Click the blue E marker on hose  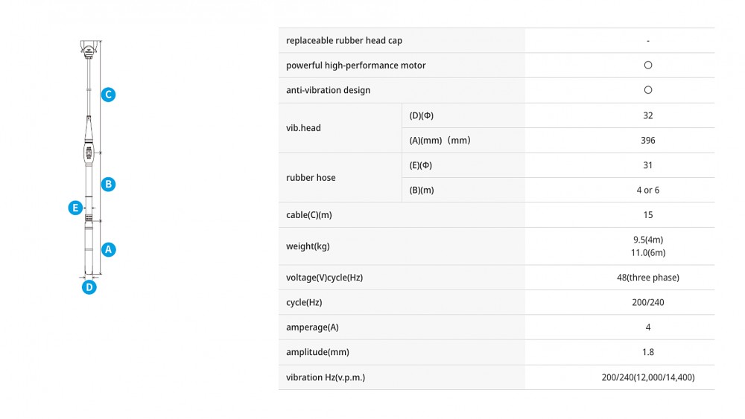(75, 208)
